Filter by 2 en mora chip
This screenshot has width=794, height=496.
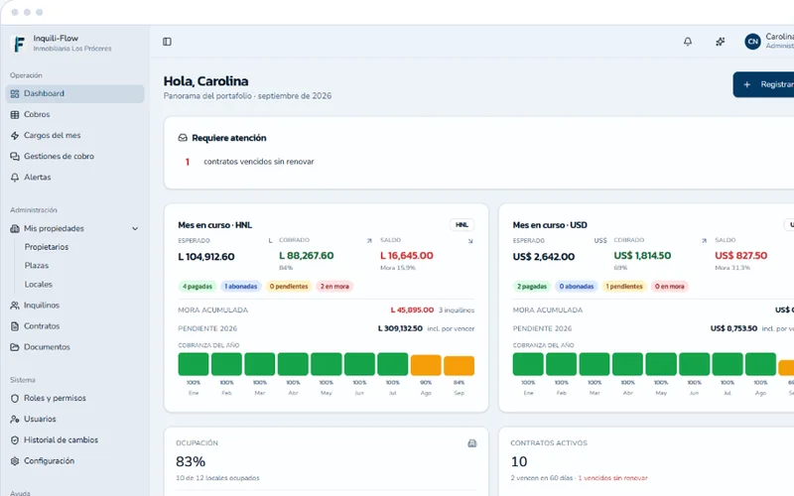[334, 287]
